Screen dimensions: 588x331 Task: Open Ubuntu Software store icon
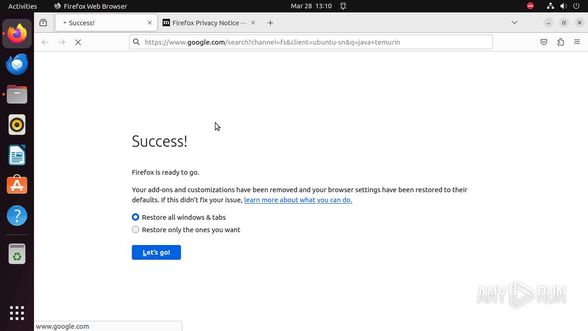click(x=17, y=185)
